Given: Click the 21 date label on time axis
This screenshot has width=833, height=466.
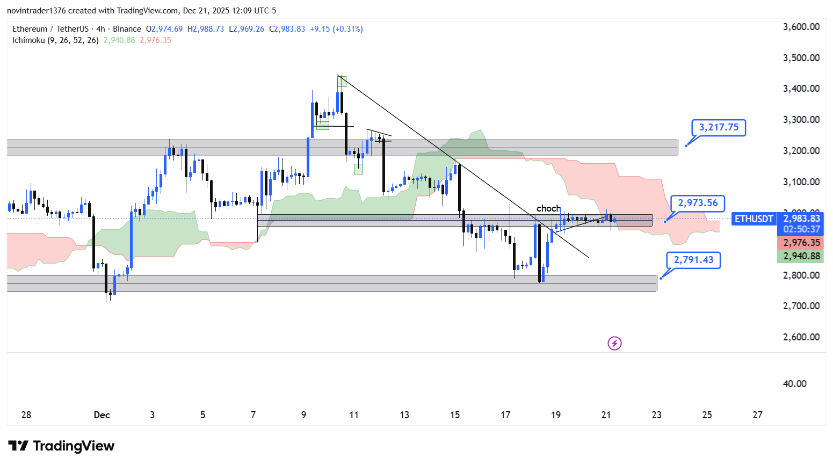Looking at the screenshot, I should point(606,415).
